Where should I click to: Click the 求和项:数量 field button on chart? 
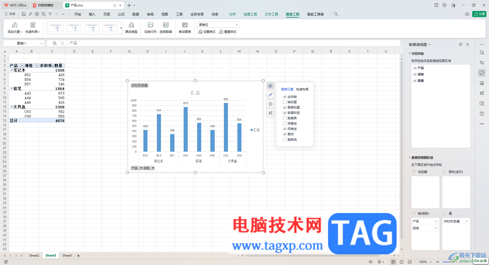pyautogui.click(x=140, y=85)
